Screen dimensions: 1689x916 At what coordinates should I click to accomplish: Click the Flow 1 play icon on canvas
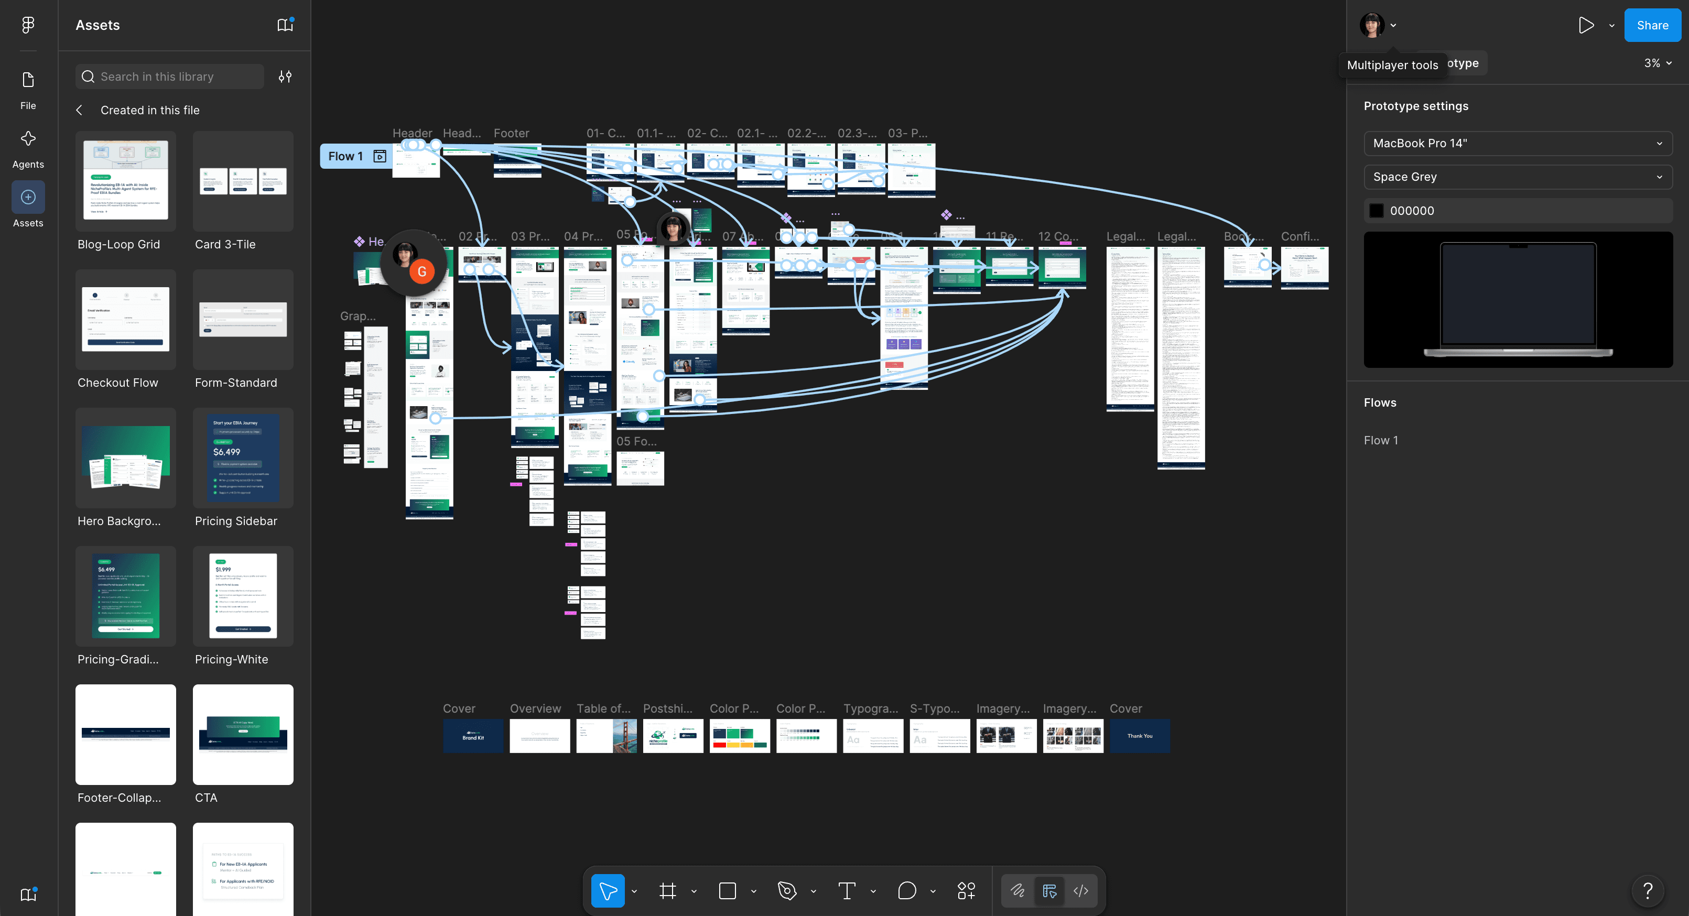[380, 156]
